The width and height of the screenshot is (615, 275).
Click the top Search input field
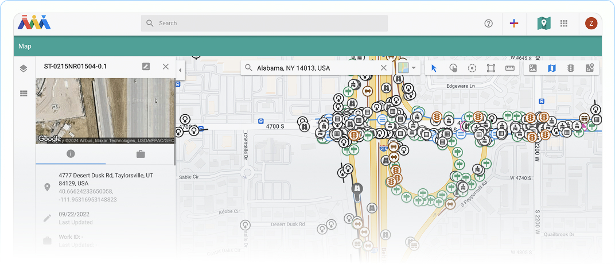tap(264, 23)
